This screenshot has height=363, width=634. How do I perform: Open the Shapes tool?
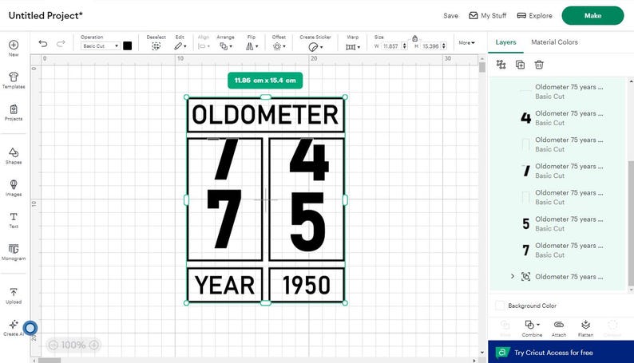14,156
